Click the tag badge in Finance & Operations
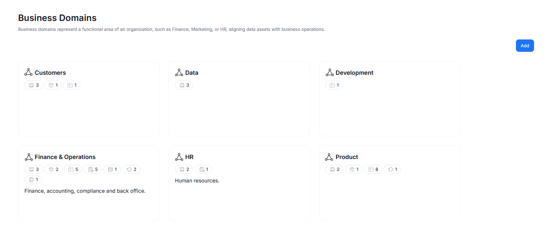 coord(131,169)
